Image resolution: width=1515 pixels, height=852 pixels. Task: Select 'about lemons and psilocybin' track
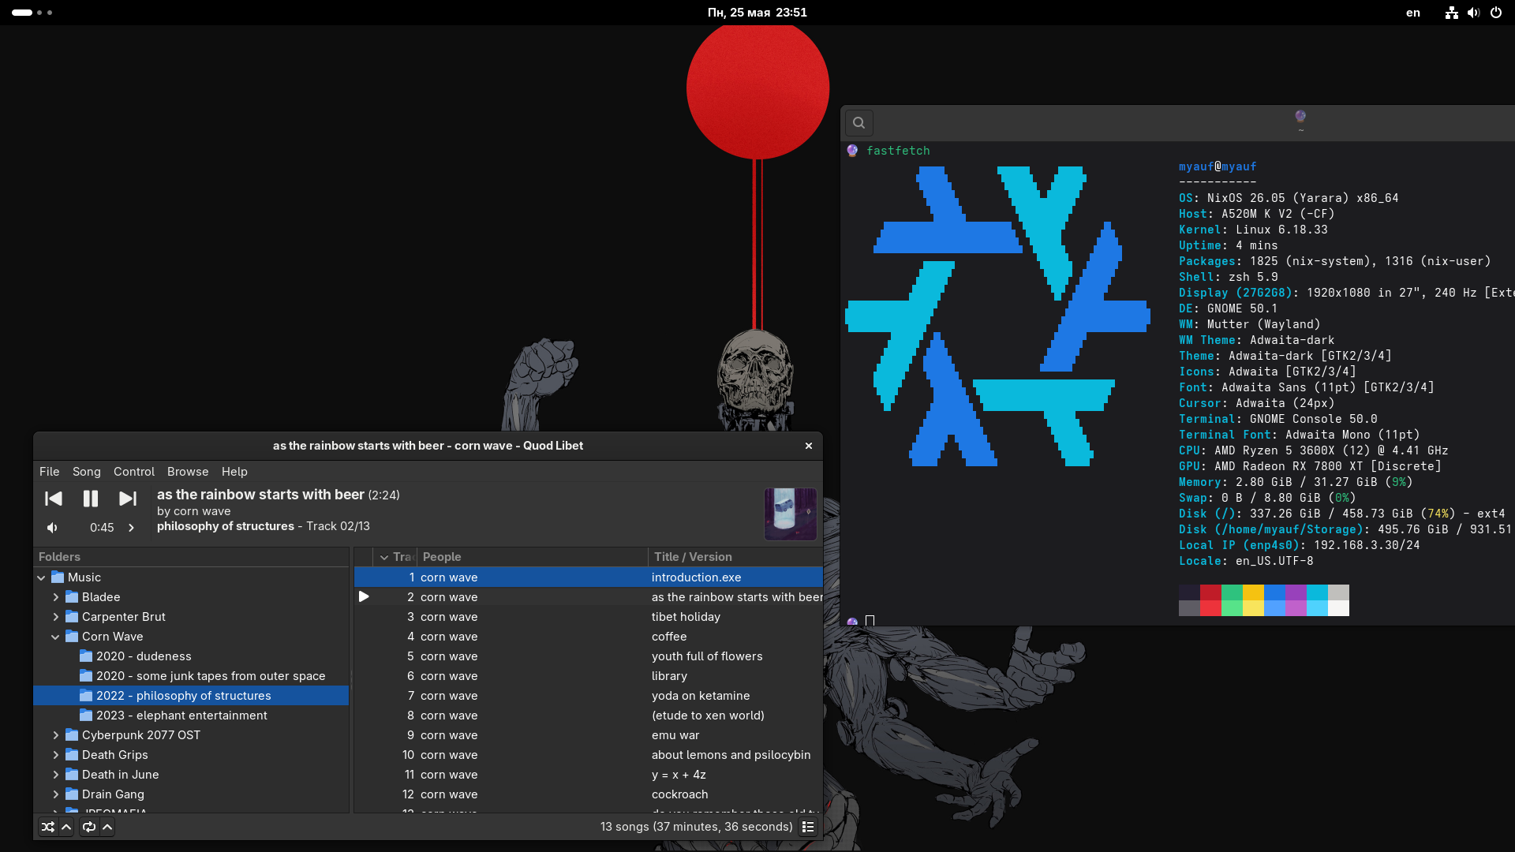(589, 755)
